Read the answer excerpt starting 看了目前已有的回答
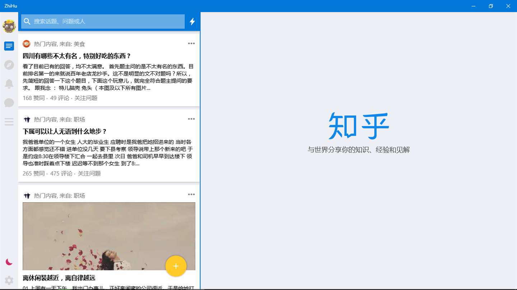The image size is (517, 290). point(108,77)
